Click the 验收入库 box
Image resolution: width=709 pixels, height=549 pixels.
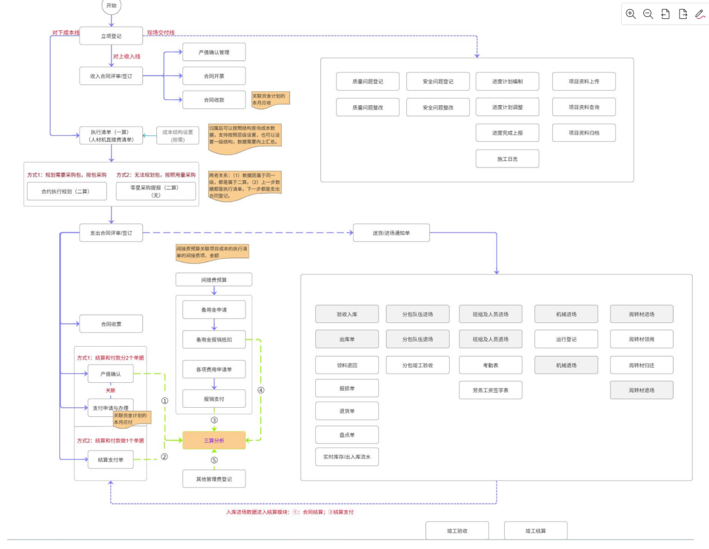[347, 315]
